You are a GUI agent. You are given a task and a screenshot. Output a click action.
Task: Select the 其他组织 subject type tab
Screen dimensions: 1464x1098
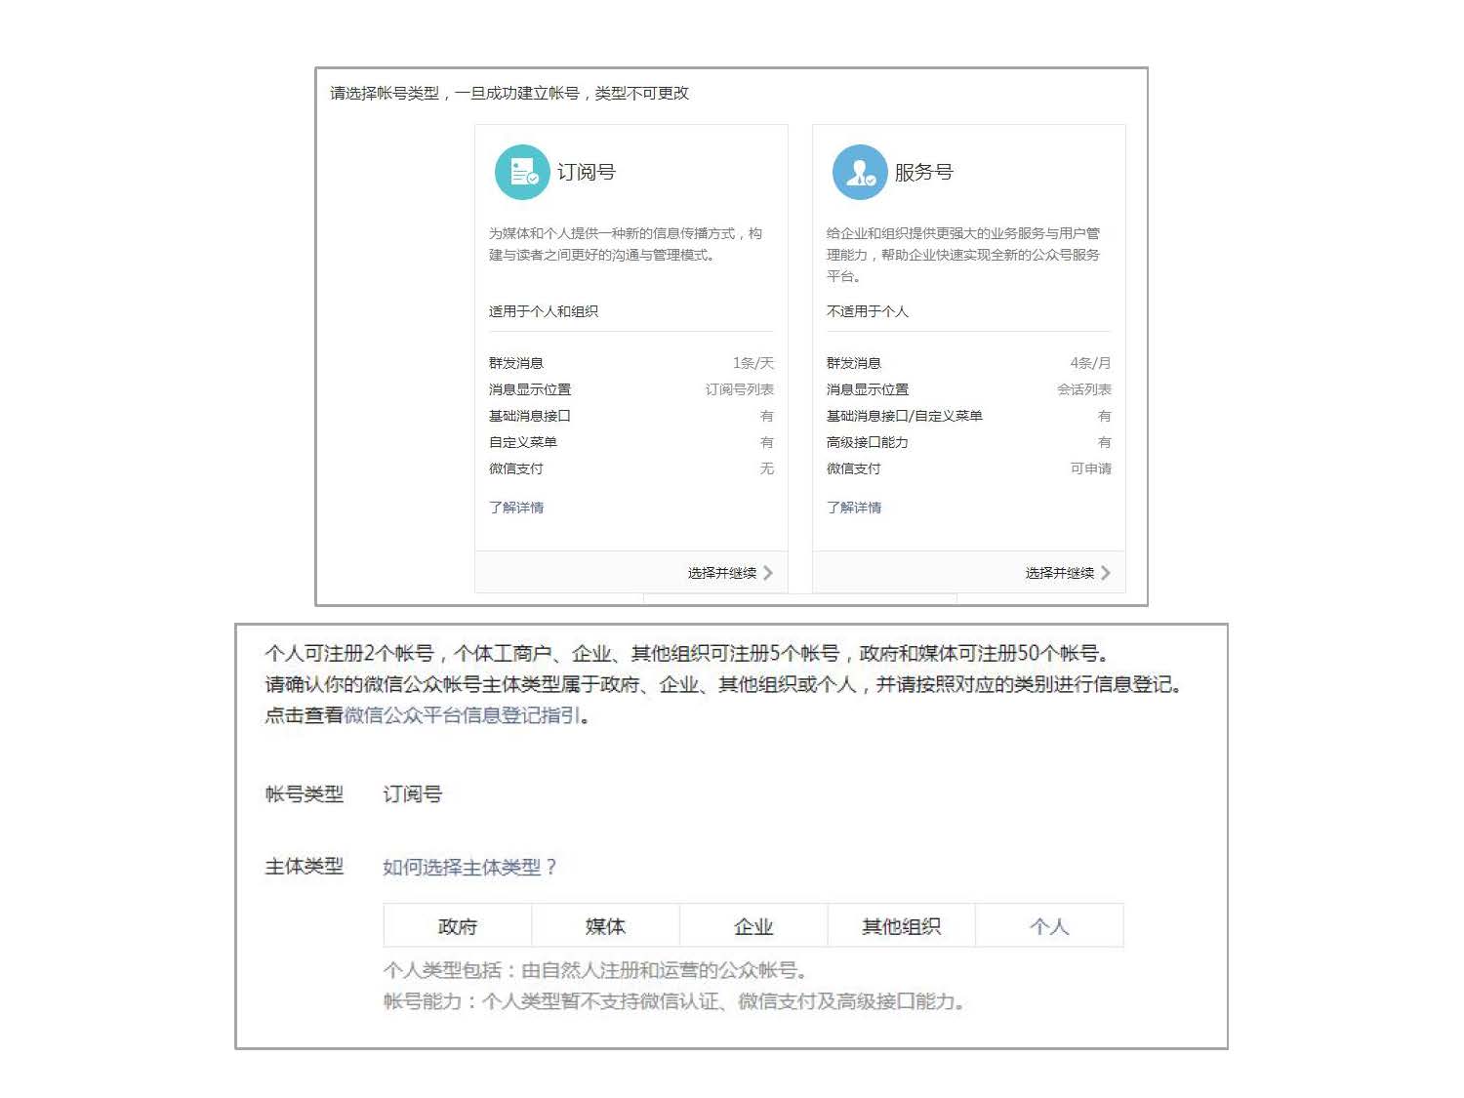pyautogui.click(x=902, y=926)
